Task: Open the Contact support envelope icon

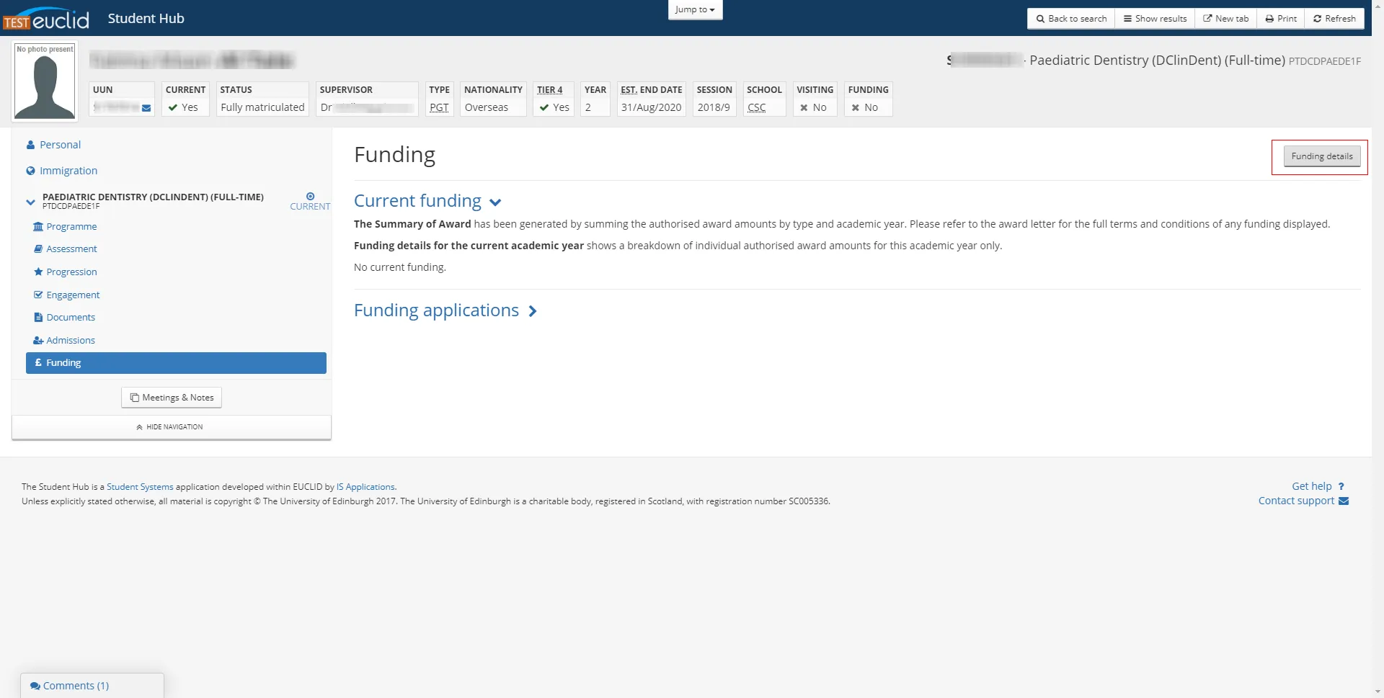Action: pyautogui.click(x=1345, y=501)
